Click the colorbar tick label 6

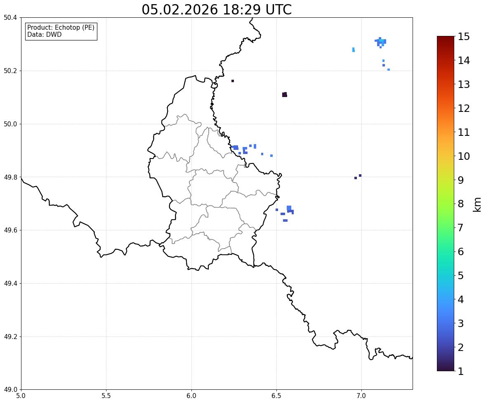461,251
